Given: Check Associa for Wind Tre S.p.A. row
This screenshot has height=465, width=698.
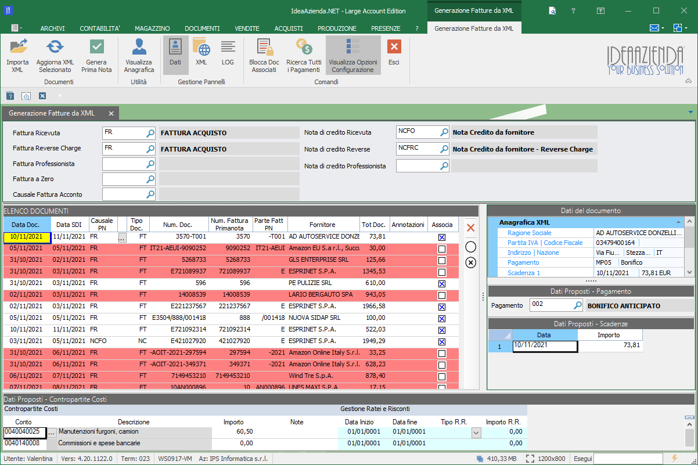Looking at the screenshot, I should (x=442, y=376).
